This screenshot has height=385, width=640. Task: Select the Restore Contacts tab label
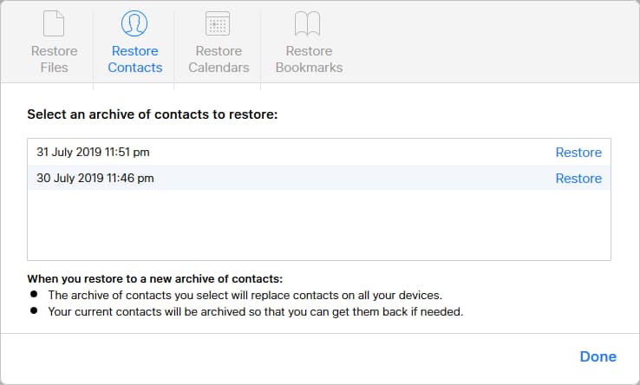(135, 59)
